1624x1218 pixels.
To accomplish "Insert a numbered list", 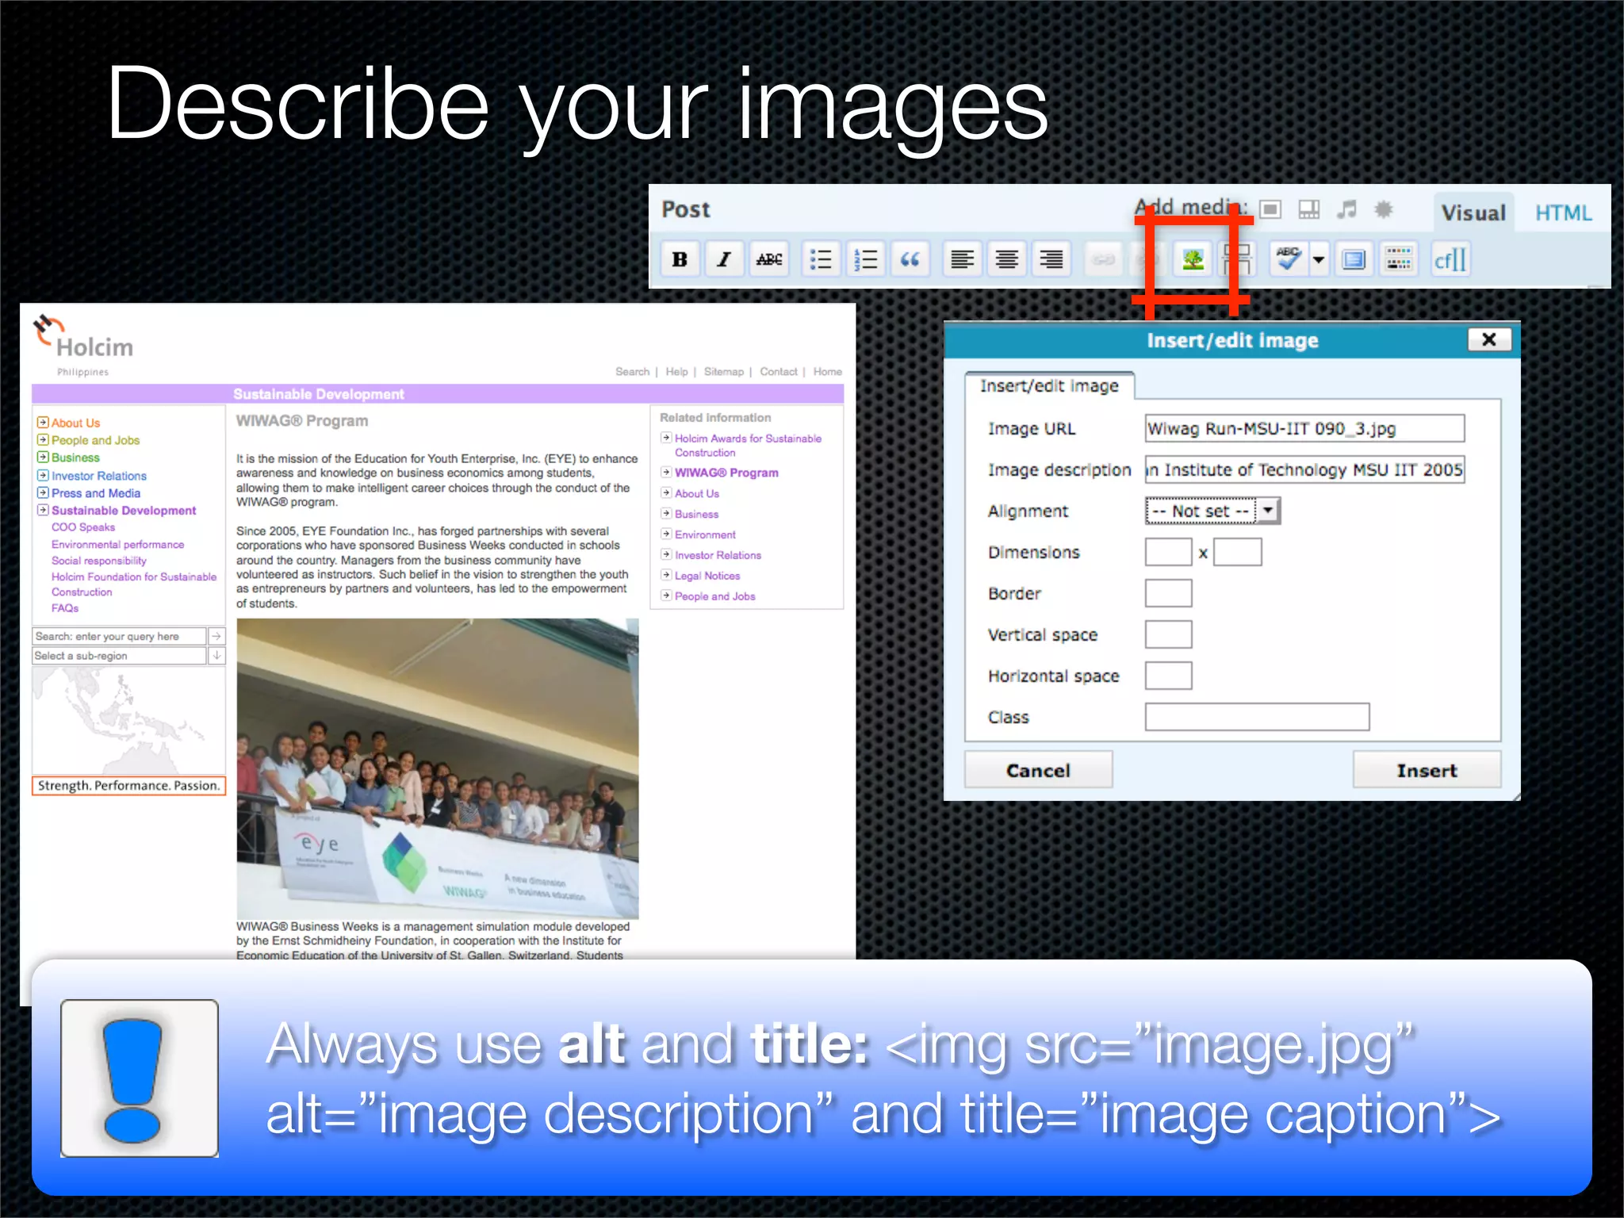I will [866, 259].
